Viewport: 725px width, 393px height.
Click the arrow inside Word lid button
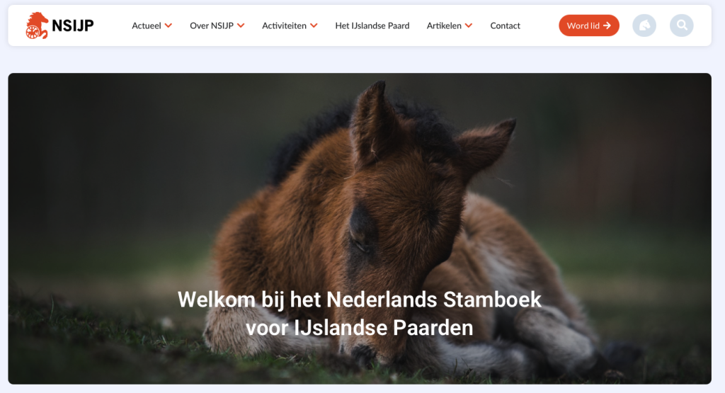click(x=607, y=25)
